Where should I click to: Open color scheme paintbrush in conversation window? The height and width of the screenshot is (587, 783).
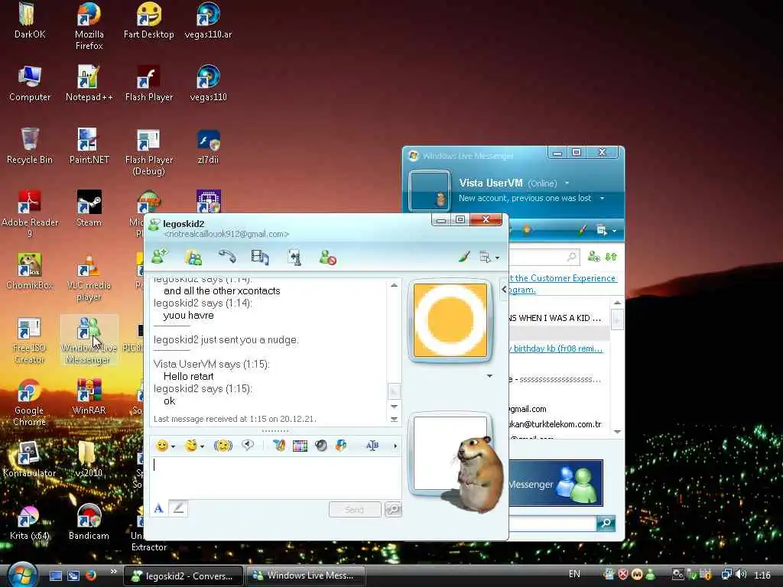464,257
